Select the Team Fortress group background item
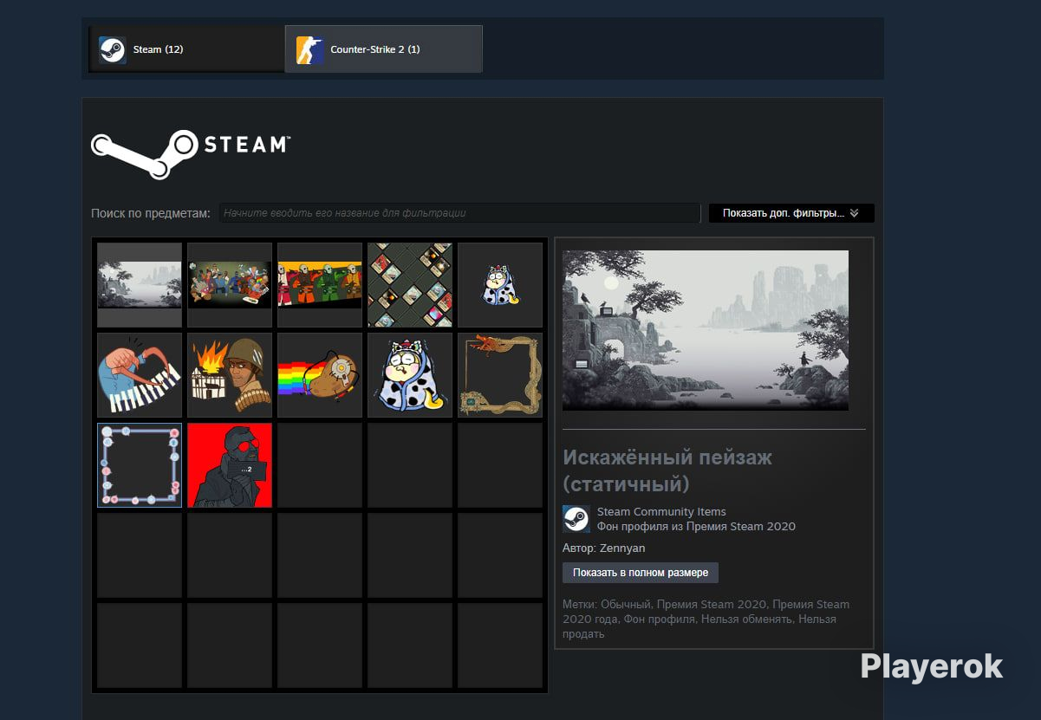Viewport: 1041px width, 720px height. tap(230, 285)
